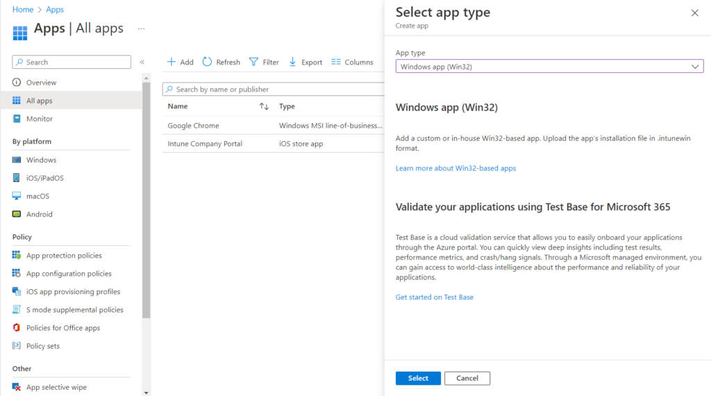Viewport: 711px width, 396px height.
Task: Click the S mode supplemental policies icon
Action: 17,310
